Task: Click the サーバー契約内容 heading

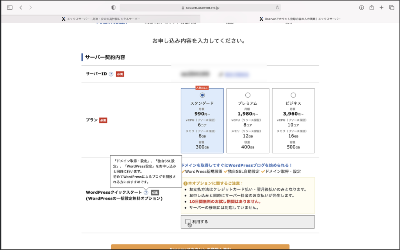Action: pyautogui.click(x=105, y=57)
